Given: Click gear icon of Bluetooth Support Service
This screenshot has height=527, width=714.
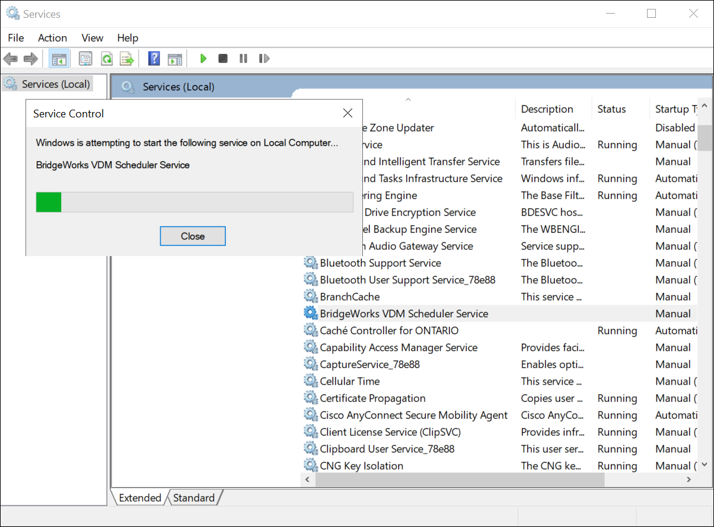Looking at the screenshot, I should coord(311,263).
